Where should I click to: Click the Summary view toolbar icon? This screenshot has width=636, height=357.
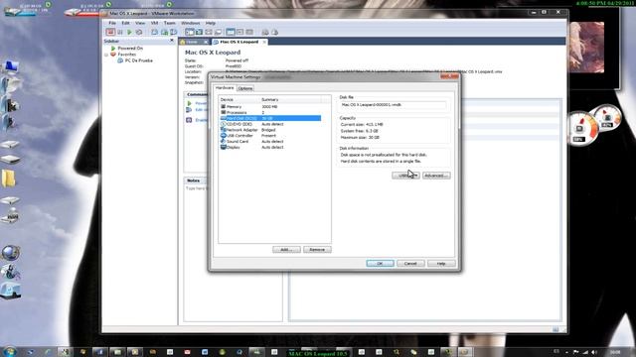point(231,32)
